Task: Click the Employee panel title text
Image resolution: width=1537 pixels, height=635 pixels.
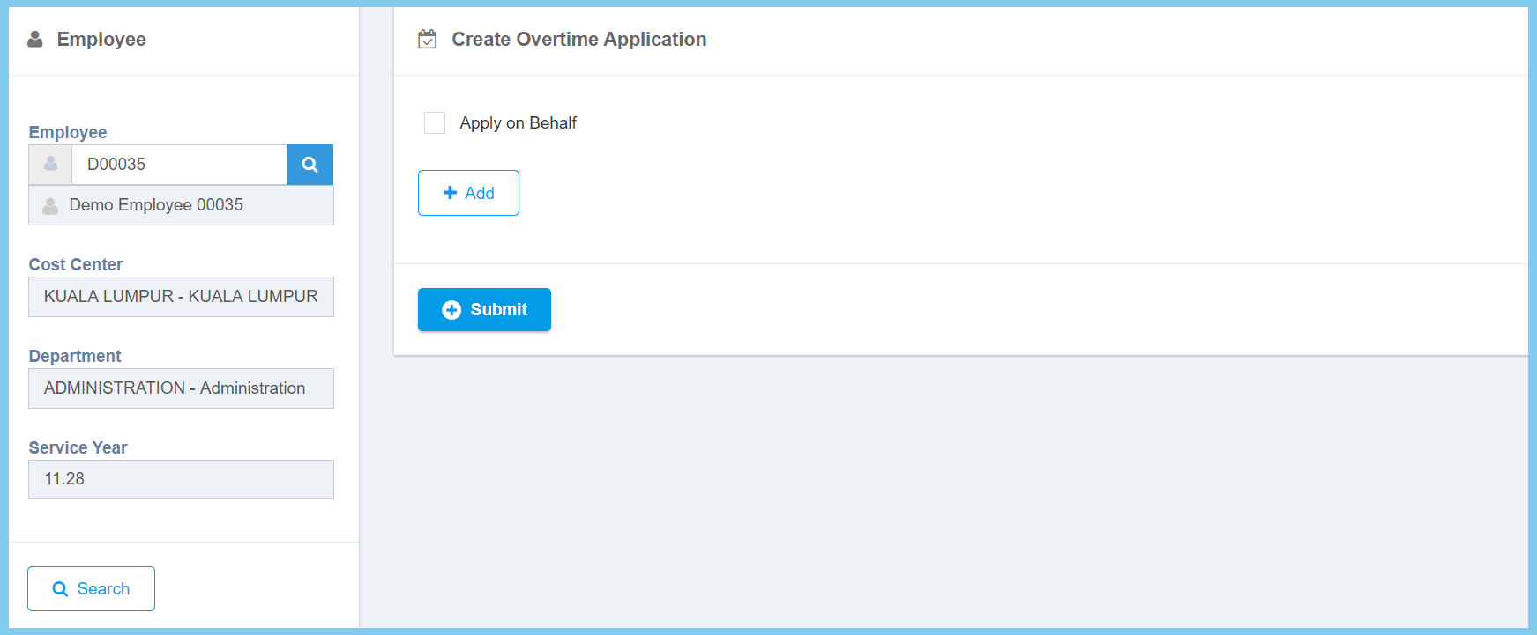Action: tap(101, 40)
